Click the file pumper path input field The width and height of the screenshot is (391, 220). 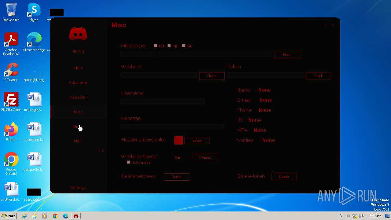(x=216, y=54)
